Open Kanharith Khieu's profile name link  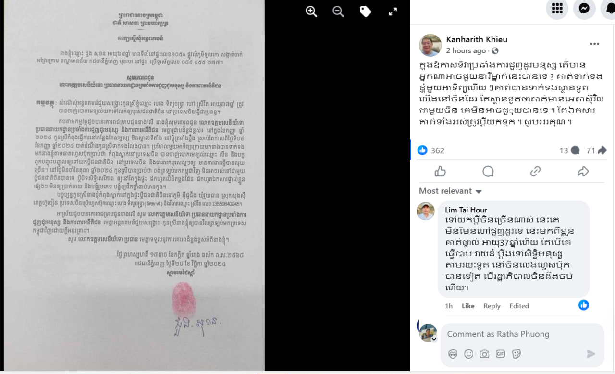477,39
